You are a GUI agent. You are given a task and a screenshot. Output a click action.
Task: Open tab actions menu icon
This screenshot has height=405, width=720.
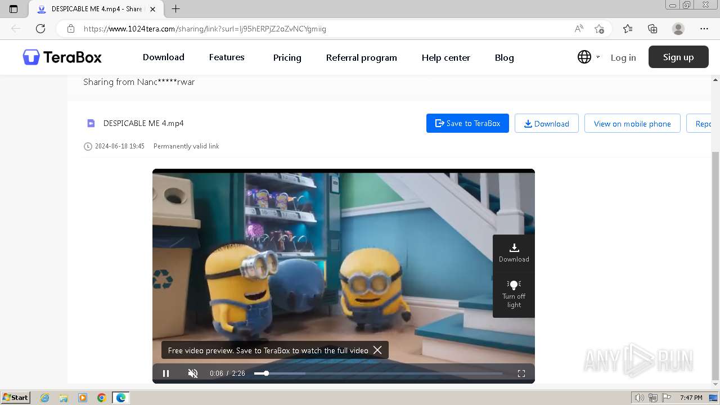pyautogui.click(x=13, y=8)
